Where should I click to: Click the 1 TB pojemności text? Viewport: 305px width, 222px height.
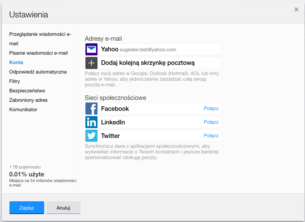click(x=25, y=167)
